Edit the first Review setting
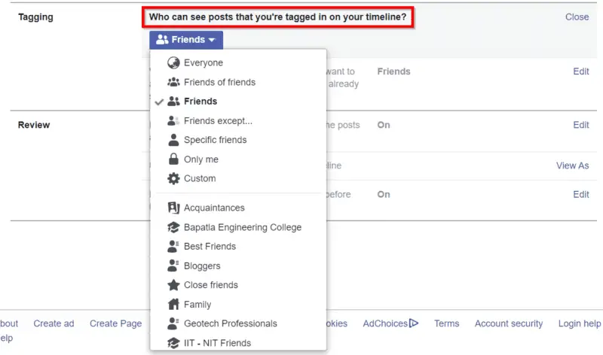This screenshot has width=603, height=355. click(x=580, y=125)
